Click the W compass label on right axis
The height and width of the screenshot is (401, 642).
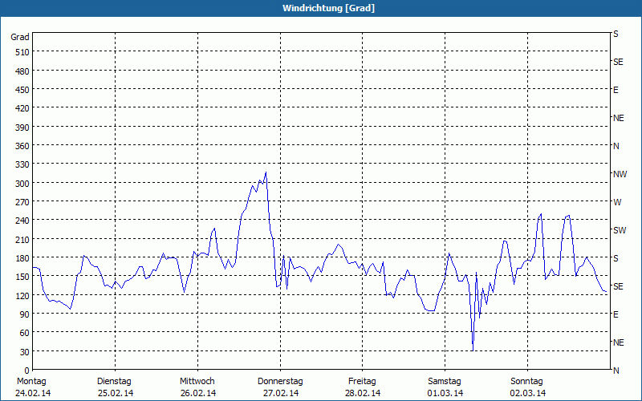[x=617, y=202]
